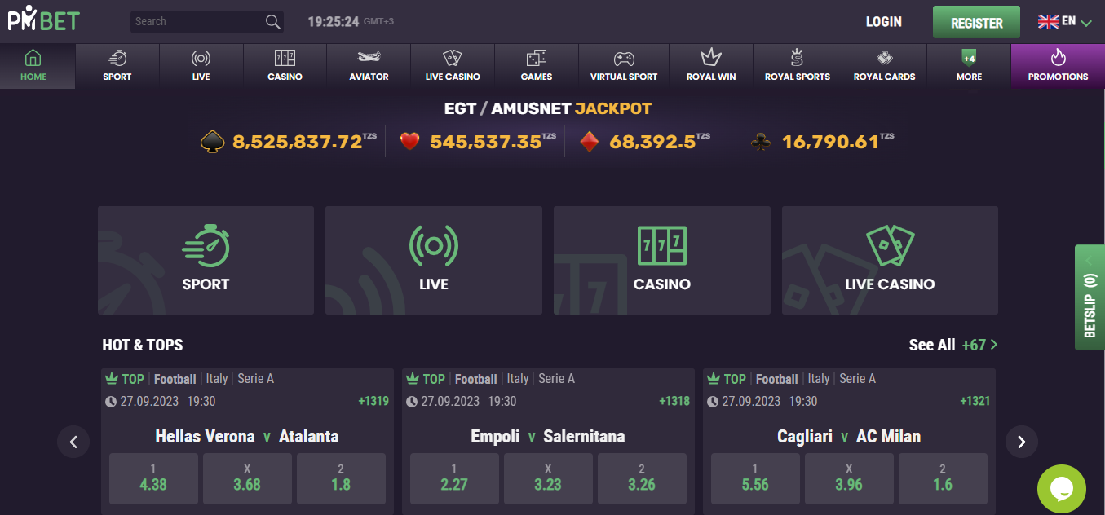Bet Cagliari win at 5.56
The height and width of the screenshot is (515, 1105).
pyautogui.click(x=755, y=478)
